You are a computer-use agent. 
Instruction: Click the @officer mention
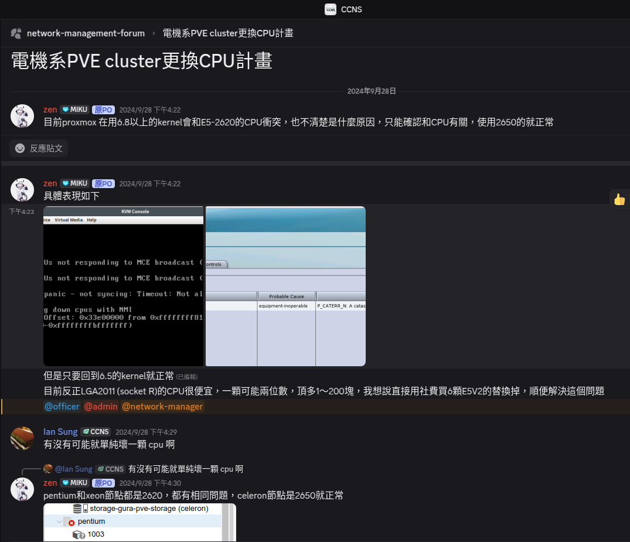[62, 407]
